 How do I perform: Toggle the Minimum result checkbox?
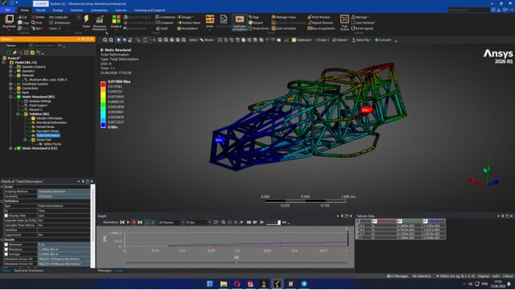[x=6, y=245]
